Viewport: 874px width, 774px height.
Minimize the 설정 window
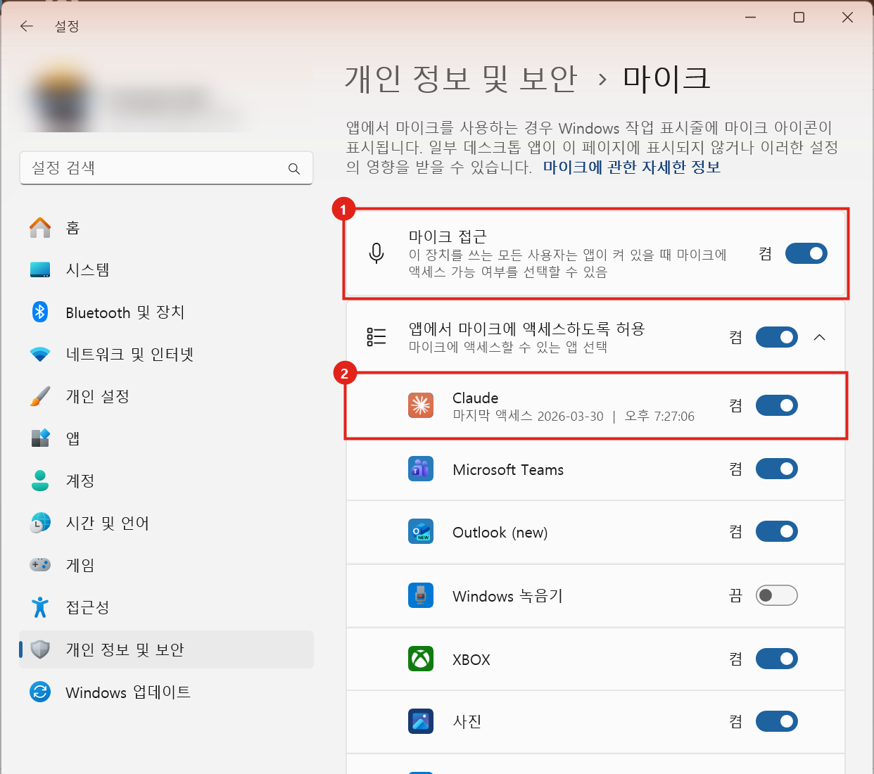(x=750, y=18)
